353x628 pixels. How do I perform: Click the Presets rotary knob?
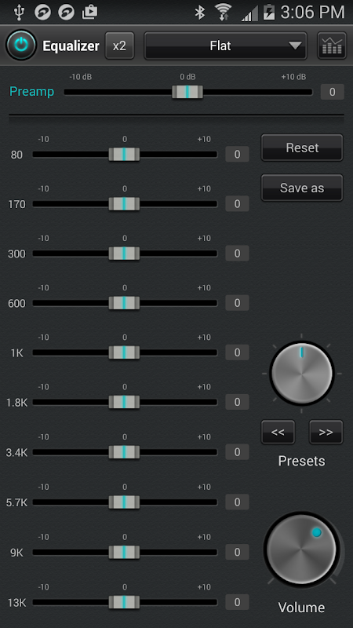[302, 374]
